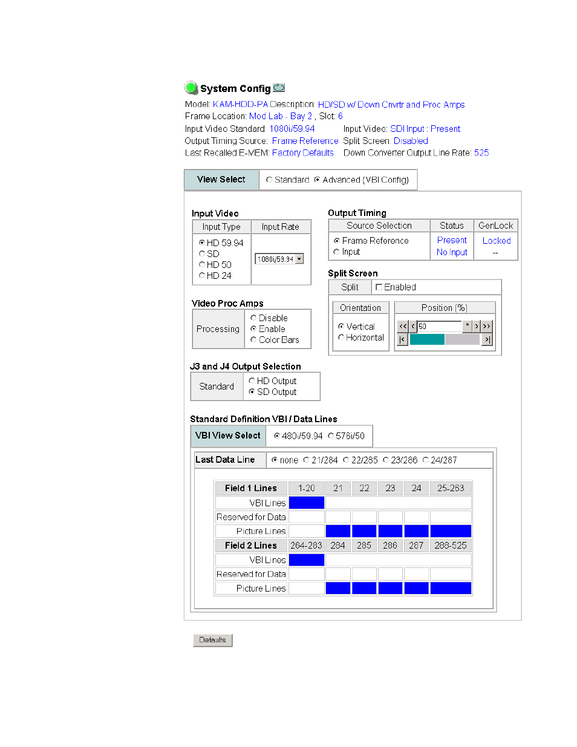This screenshot has height=747, width=577.
Task: Click Field 2 Reserved for Data 288-525 cell
Action: pos(451,574)
